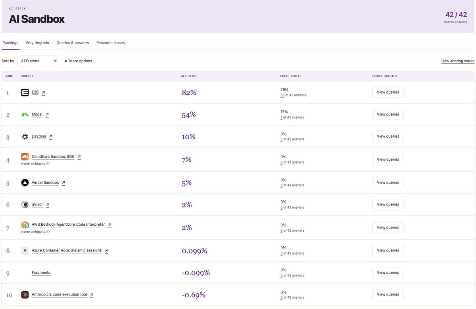The width and height of the screenshot is (476, 309).
Task: Click the AI Sandbox page heading
Action: (x=37, y=19)
